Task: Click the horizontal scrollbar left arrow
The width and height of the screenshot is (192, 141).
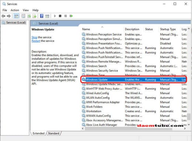Action: (x=83, y=128)
